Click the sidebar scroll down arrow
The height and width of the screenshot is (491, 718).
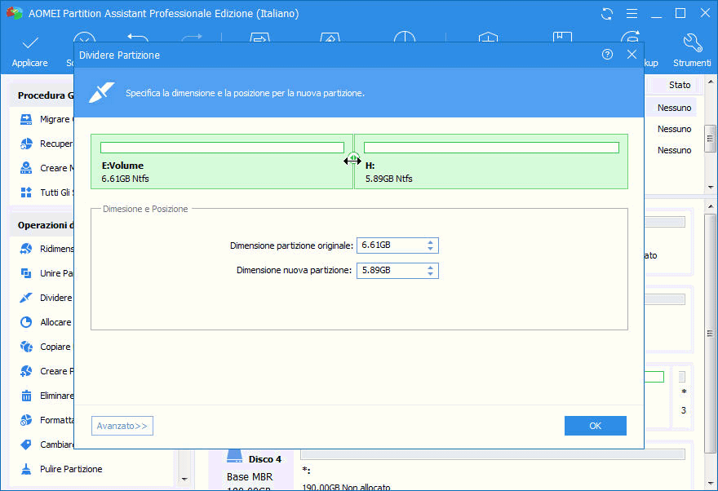(184, 479)
